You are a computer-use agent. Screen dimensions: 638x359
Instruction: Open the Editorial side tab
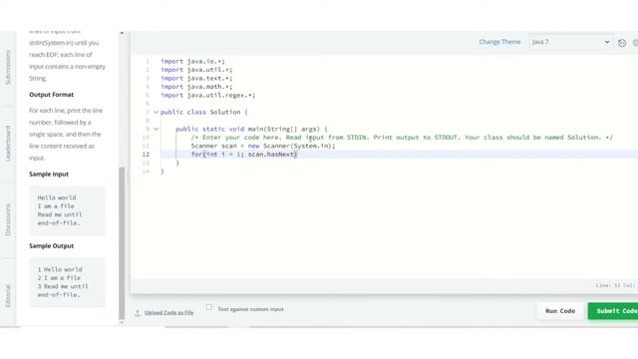click(x=8, y=296)
